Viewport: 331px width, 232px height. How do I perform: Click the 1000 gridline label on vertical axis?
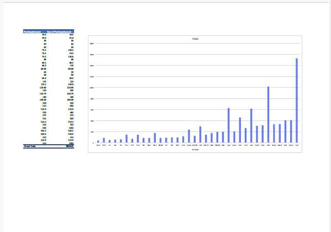[92, 88]
